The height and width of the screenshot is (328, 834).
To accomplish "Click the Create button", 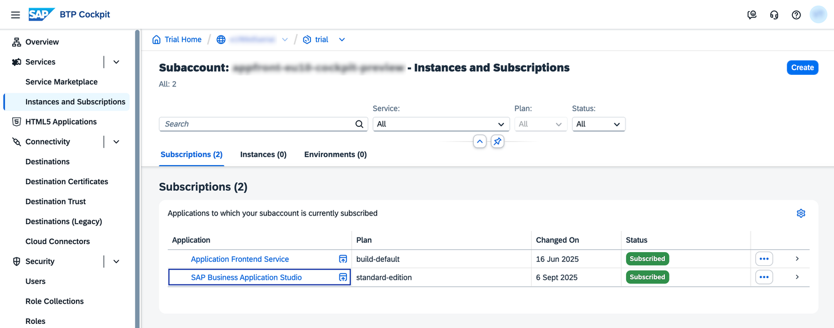I will (802, 68).
